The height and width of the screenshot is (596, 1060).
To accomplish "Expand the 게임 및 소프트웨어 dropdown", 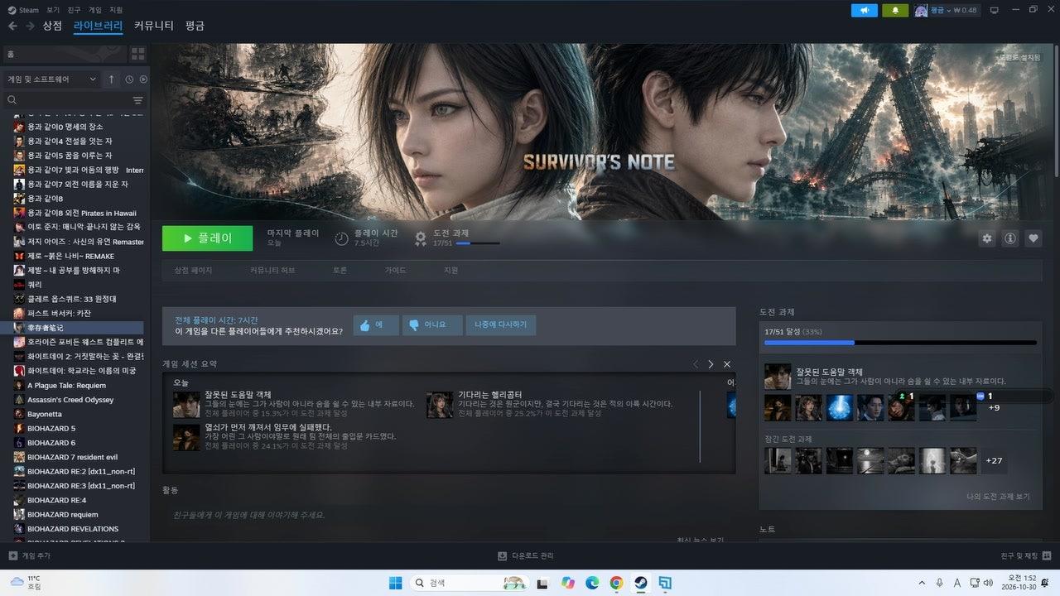I will pos(52,79).
